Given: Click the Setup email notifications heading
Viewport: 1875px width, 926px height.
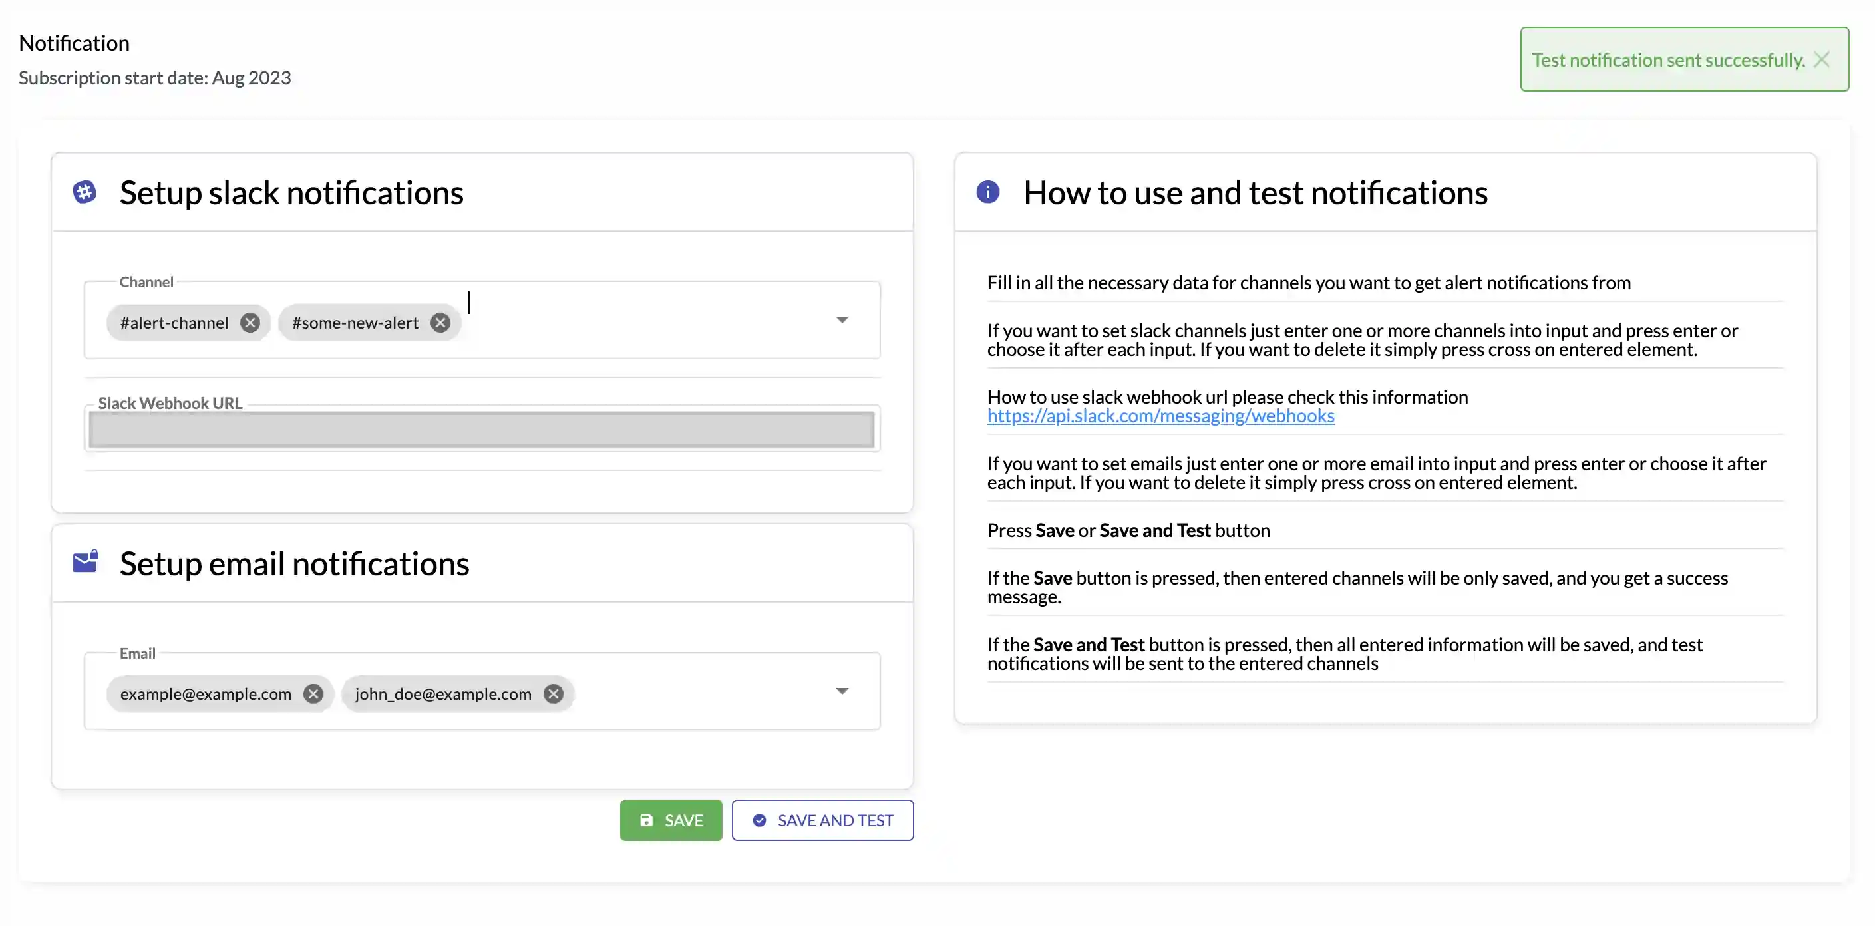Looking at the screenshot, I should click(x=294, y=564).
